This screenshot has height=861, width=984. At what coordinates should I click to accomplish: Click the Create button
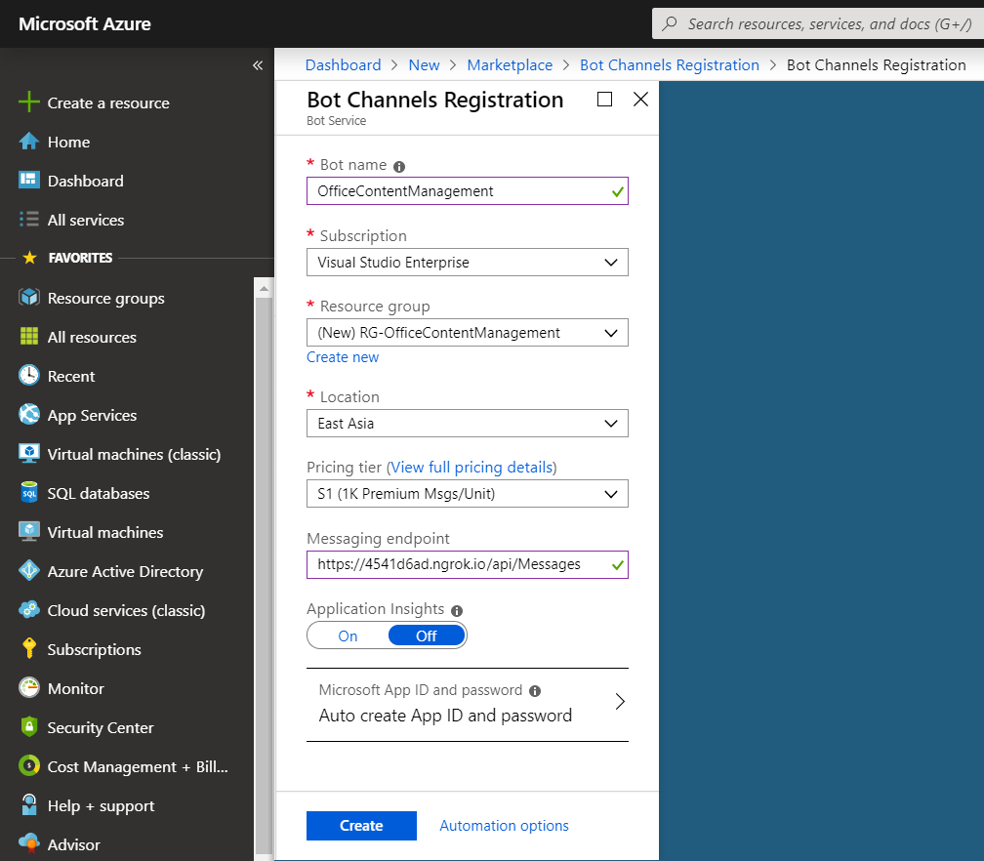click(361, 826)
